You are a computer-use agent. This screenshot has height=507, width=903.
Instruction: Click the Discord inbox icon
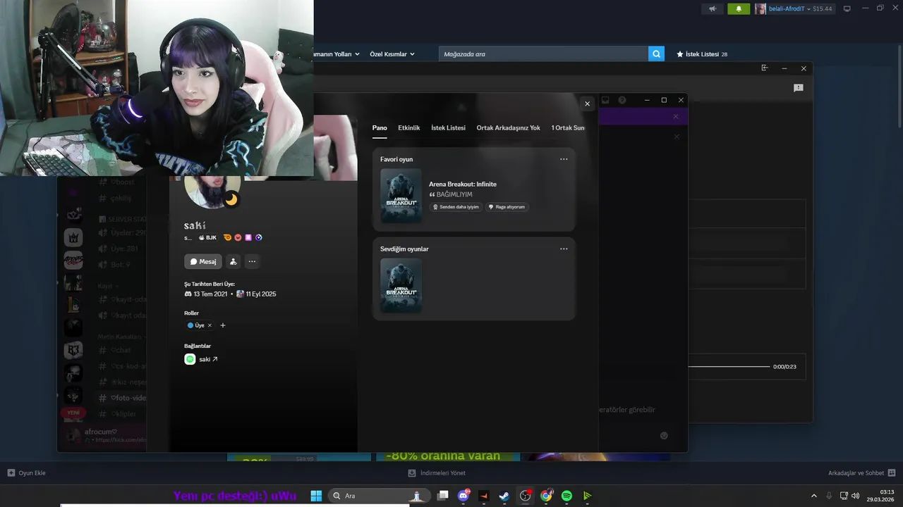point(605,101)
